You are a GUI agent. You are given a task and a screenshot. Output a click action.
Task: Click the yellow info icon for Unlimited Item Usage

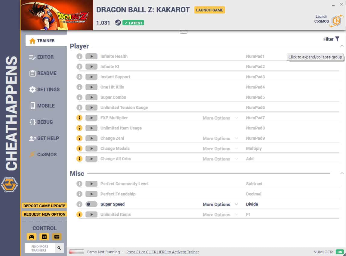[79, 128]
